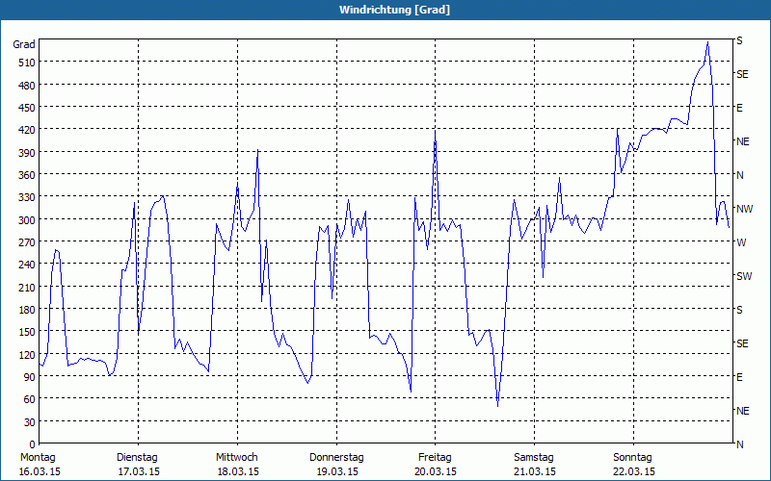Select the 390 axis value
The height and width of the screenshot is (481, 771).
(27, 153)
